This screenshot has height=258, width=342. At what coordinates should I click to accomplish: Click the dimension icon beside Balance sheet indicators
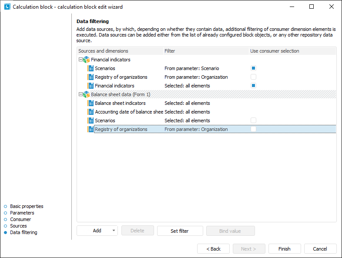pyautogui.click(x=91, y=103)
